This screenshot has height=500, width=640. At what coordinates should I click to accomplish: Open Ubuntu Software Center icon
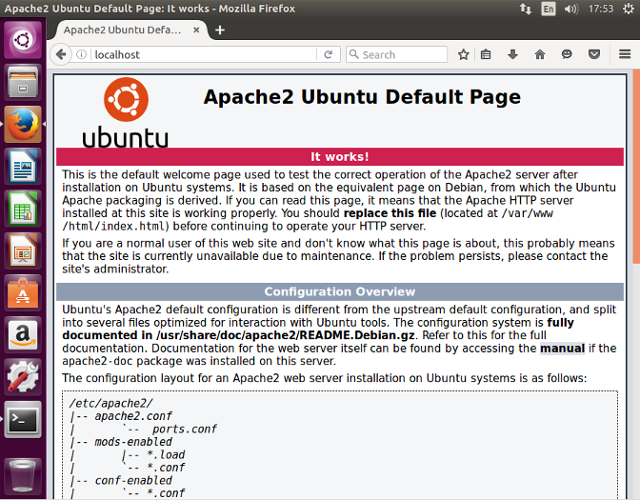point(23,292)
